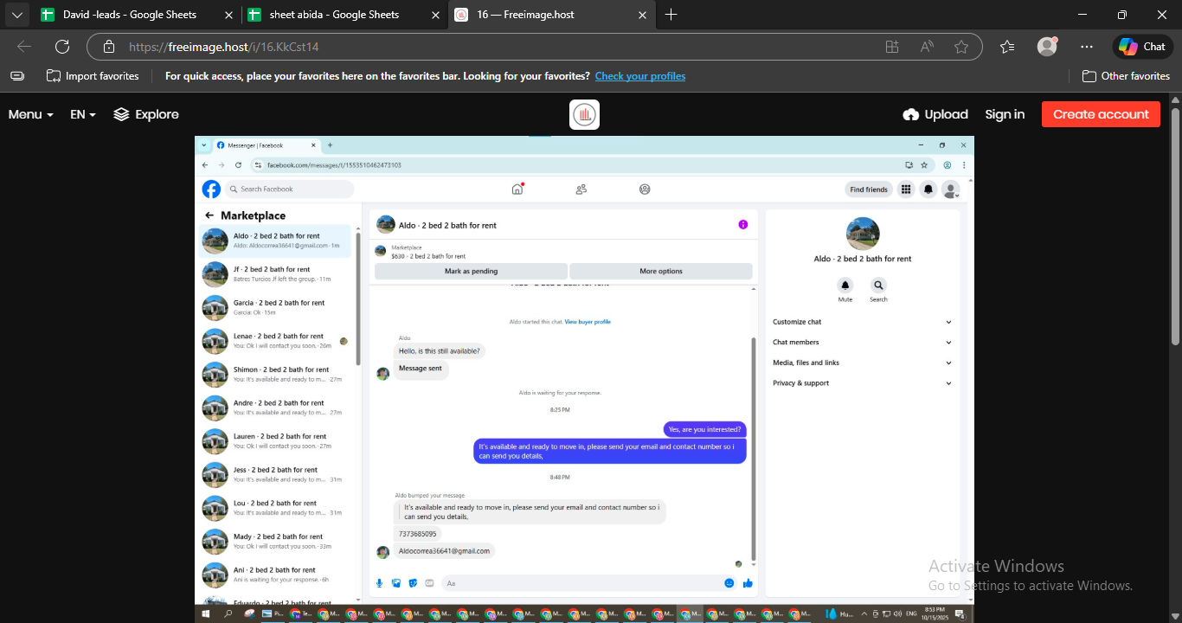Click the Create account button
1182x623 pixels.
[x=1101, y=114]
